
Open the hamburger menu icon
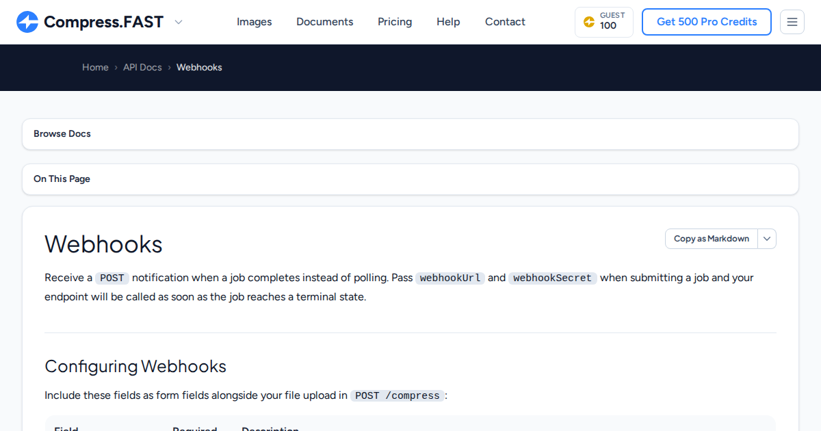792,22
